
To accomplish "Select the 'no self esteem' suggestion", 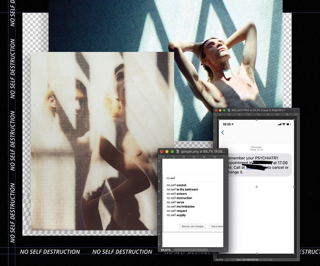I will [177, 194].
